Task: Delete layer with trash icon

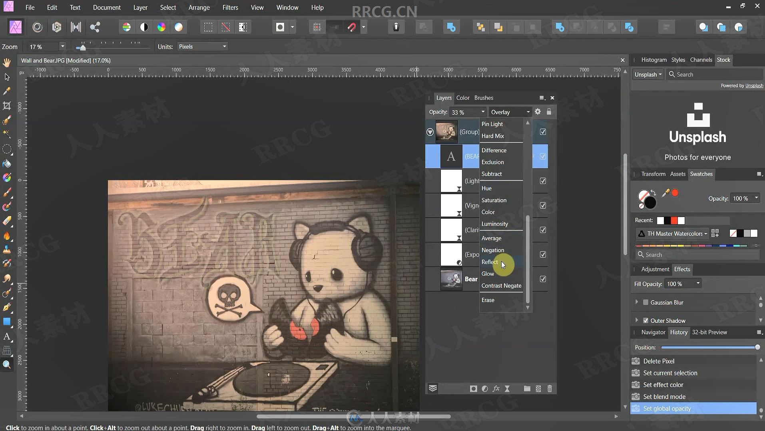Action: (x=550, y=389)
